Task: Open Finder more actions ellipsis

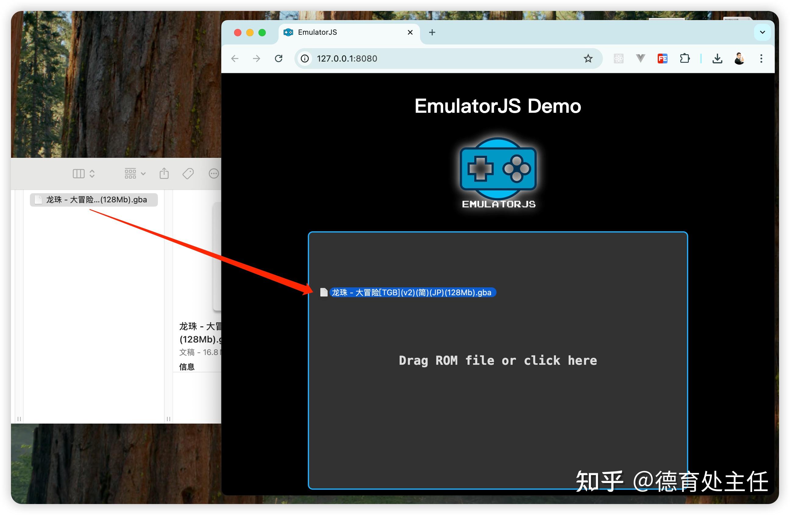Action: 214,174
